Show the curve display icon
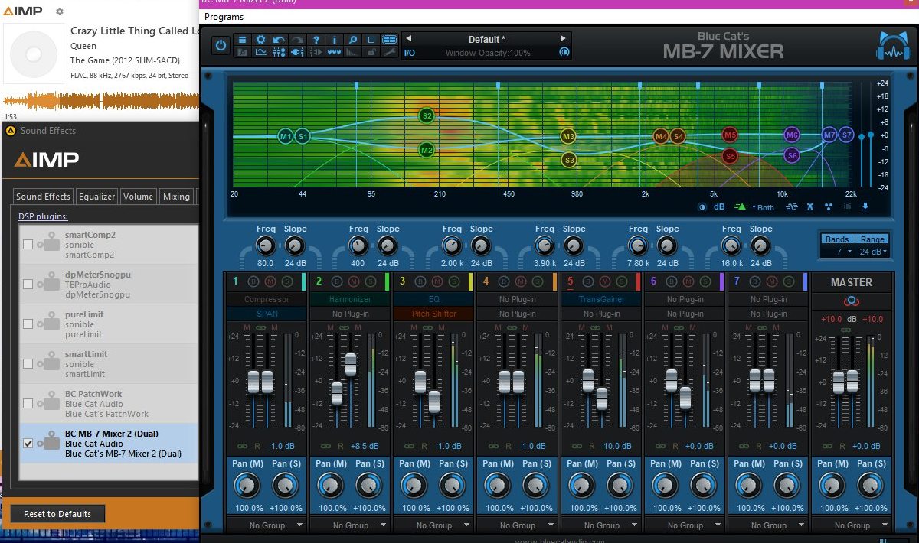The height and width of the screenshot is (543, 919). click(x=260, y=52)
